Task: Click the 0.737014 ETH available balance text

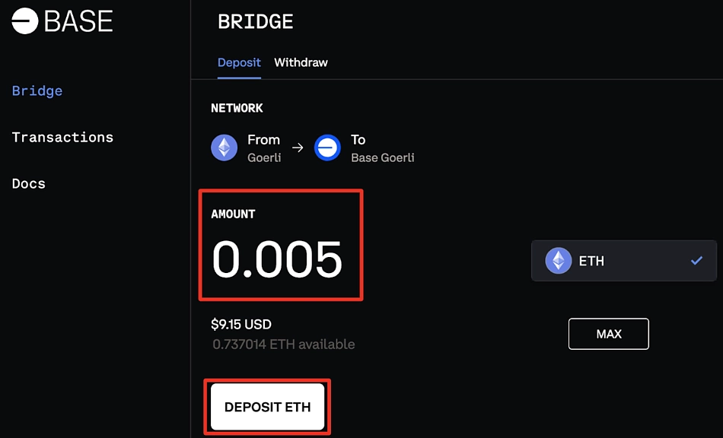Action: coord(284,344)
